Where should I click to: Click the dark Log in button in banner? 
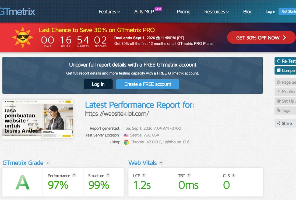(x=98, y=84)
